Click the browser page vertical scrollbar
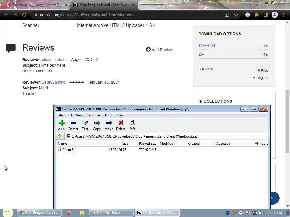The width and height of the screenshot is (290, 217). 287,121
